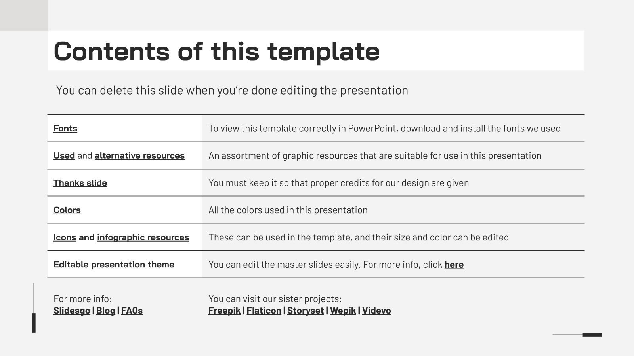Open the infographic resources link
Screen dimensions: 634x356
[x=143, y=238]
